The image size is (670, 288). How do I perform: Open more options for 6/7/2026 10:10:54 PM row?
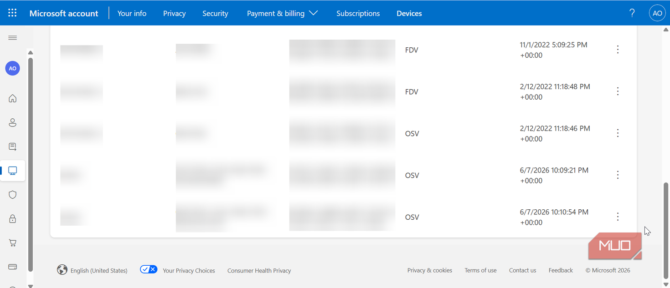tap(618, 217)
